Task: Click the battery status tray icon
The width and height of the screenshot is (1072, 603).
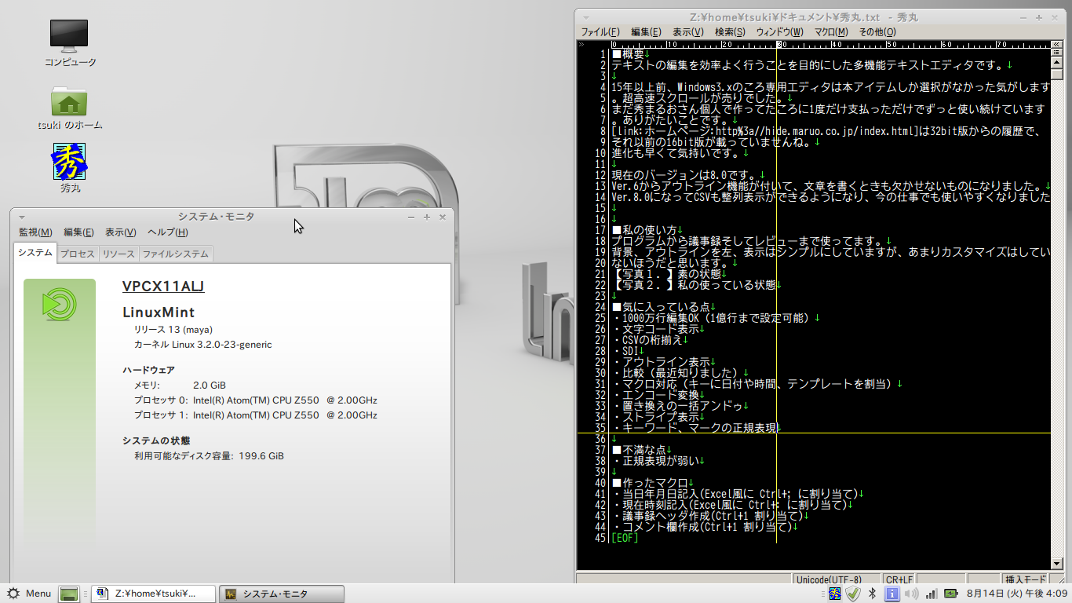Action: (950, 594)
